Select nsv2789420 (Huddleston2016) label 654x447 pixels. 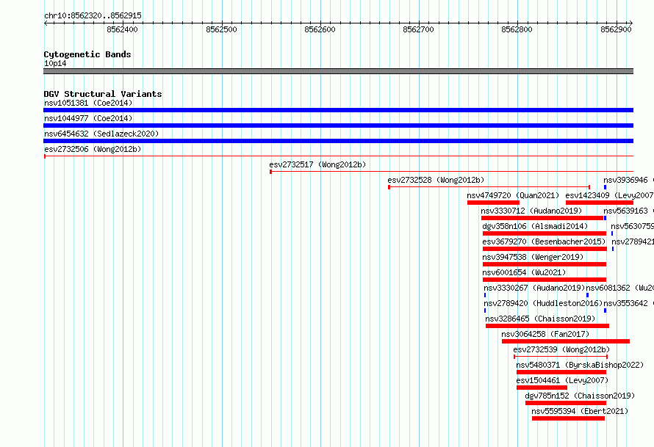click(x=544, y=303)
